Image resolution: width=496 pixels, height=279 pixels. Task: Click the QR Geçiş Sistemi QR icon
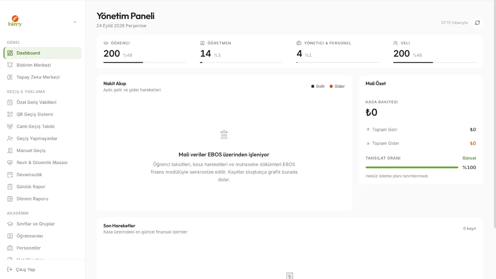point(10,114)
